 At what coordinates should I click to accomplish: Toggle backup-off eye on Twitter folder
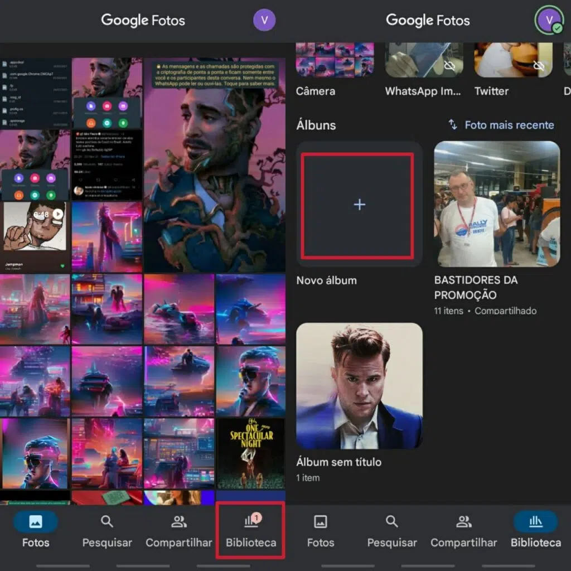539,66
